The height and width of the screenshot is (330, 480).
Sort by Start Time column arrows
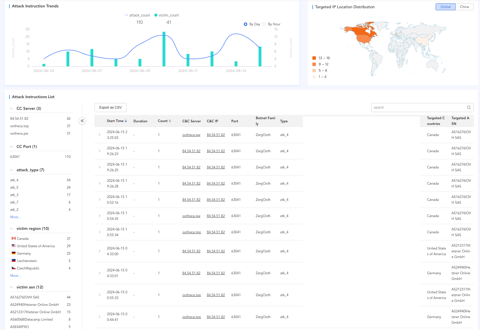(126, 121)
